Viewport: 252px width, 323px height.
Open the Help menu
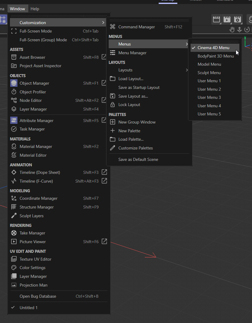click(35, 9)
